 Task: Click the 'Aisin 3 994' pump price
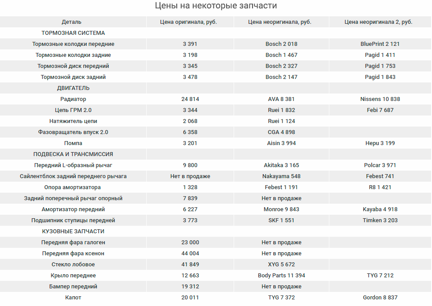[281, 143]
